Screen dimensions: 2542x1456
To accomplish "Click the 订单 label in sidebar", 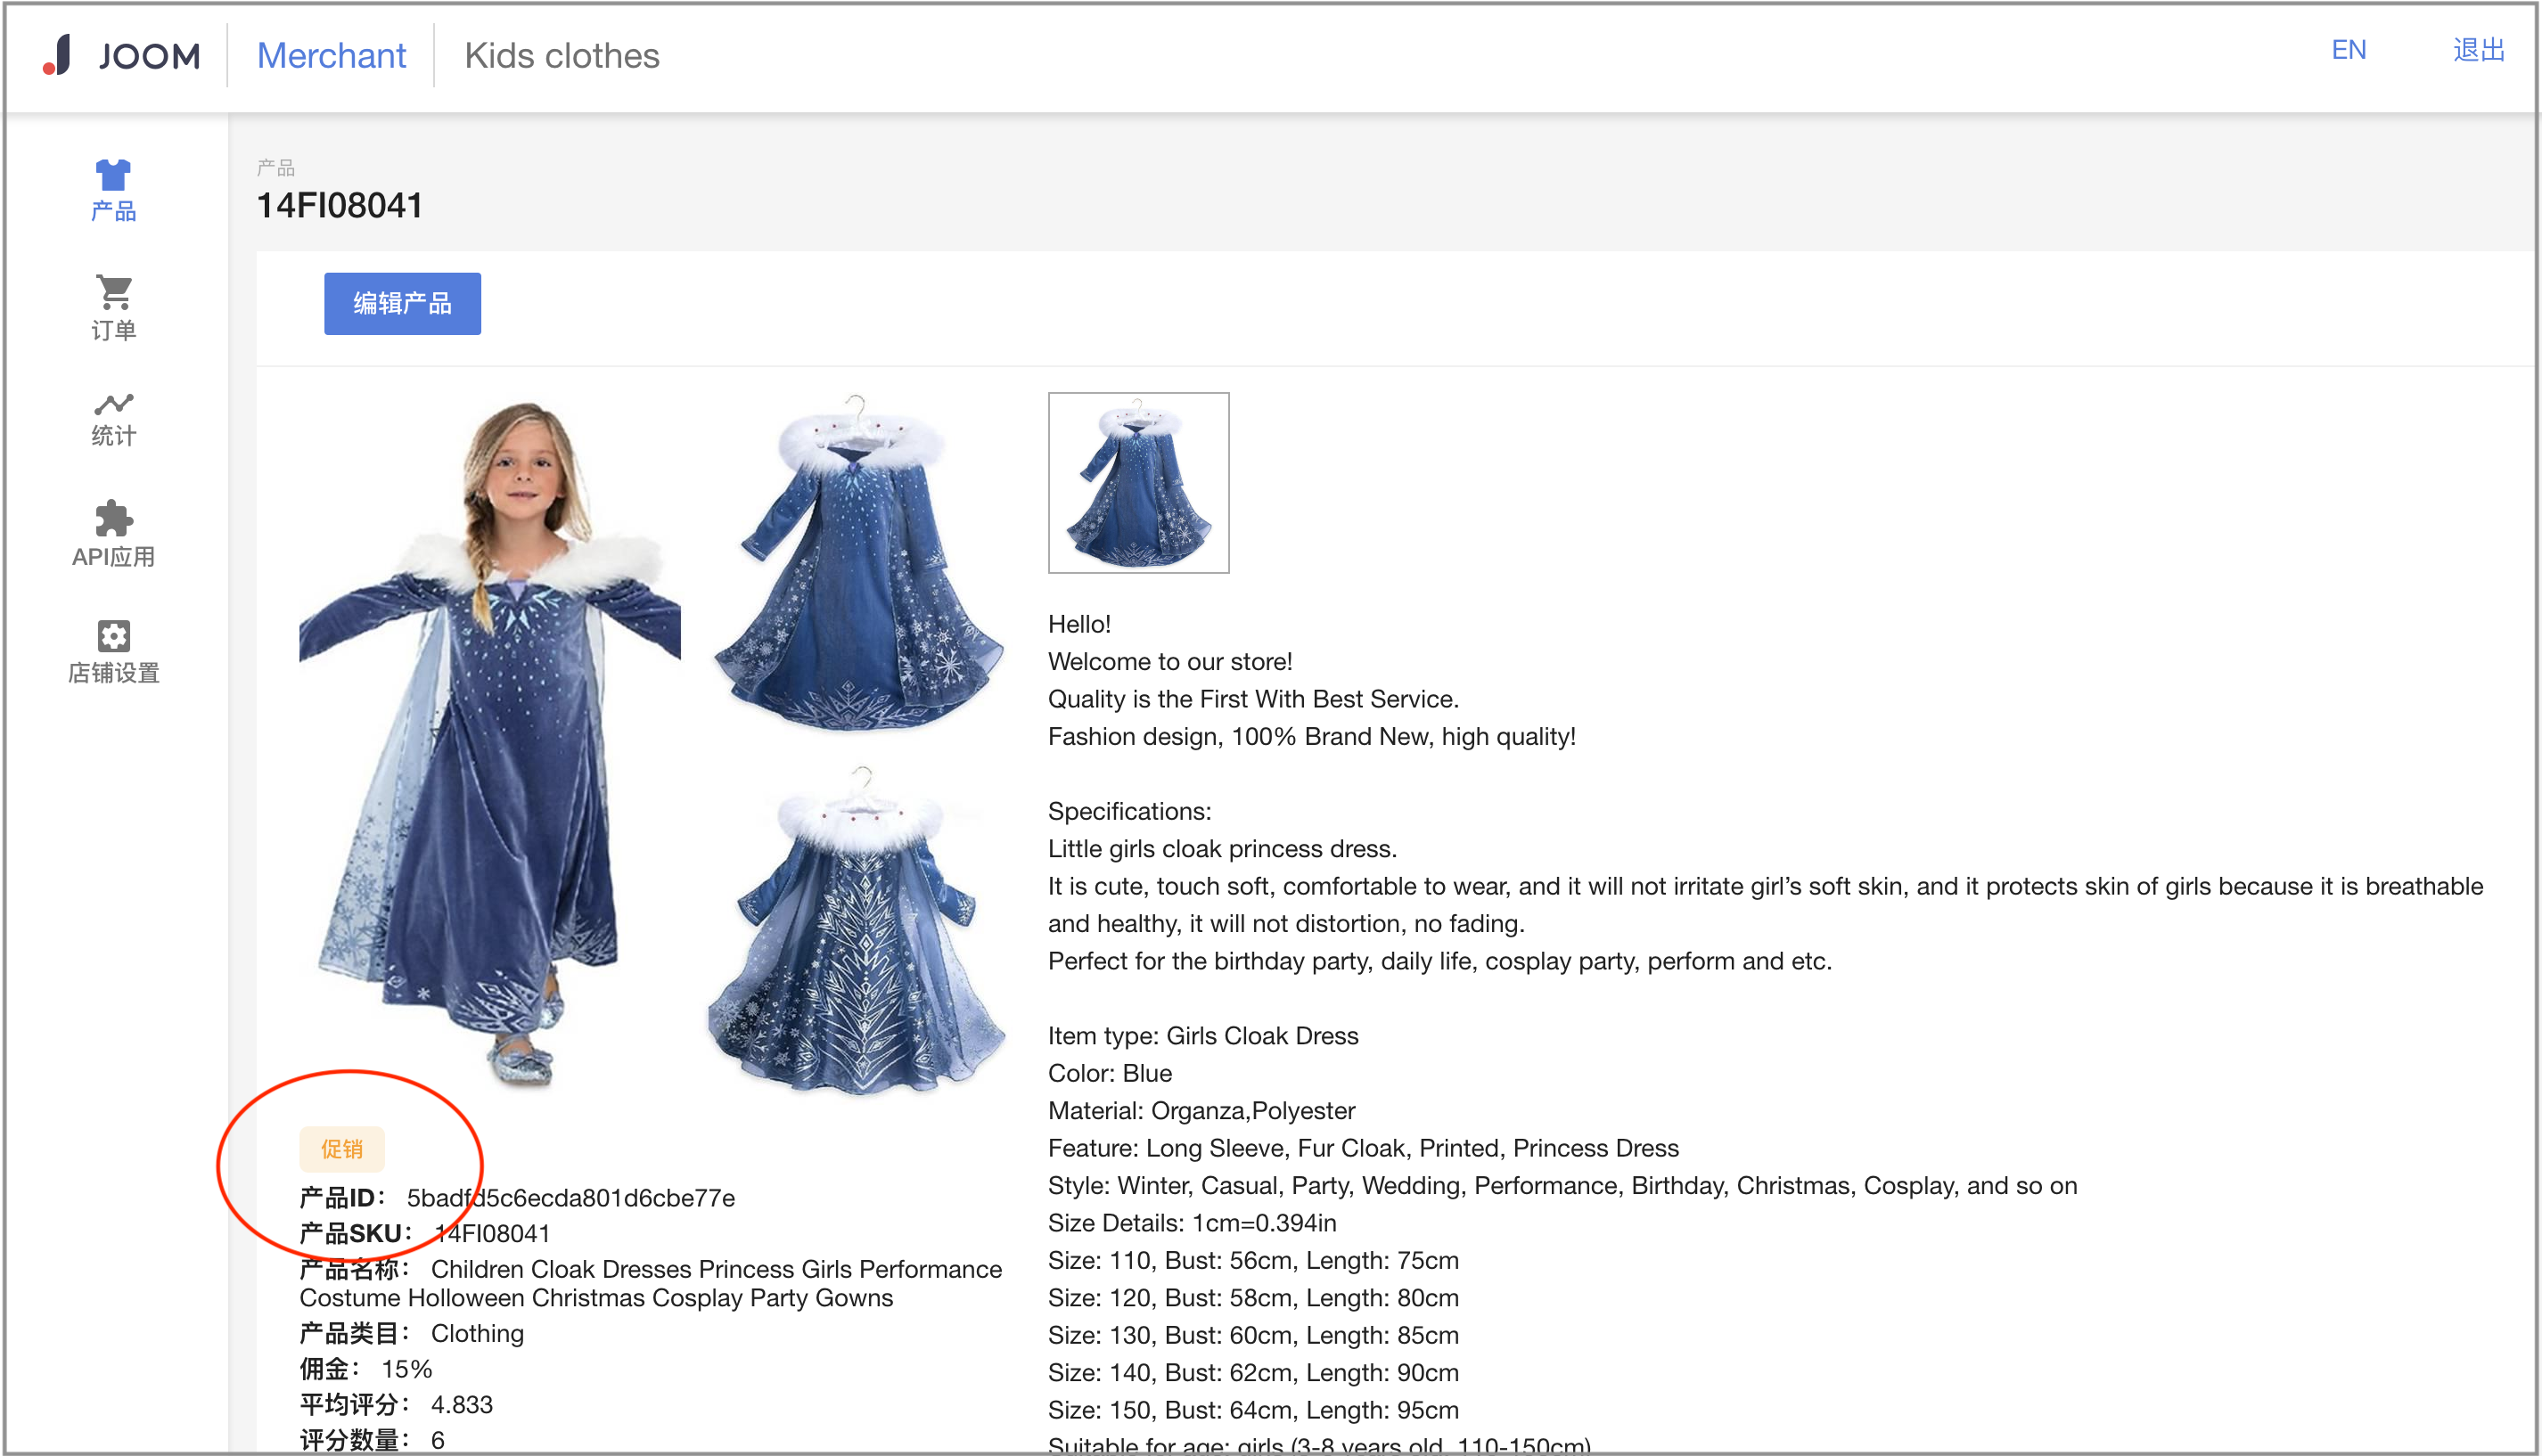I will pyautogui.click(x=113, y=331).
